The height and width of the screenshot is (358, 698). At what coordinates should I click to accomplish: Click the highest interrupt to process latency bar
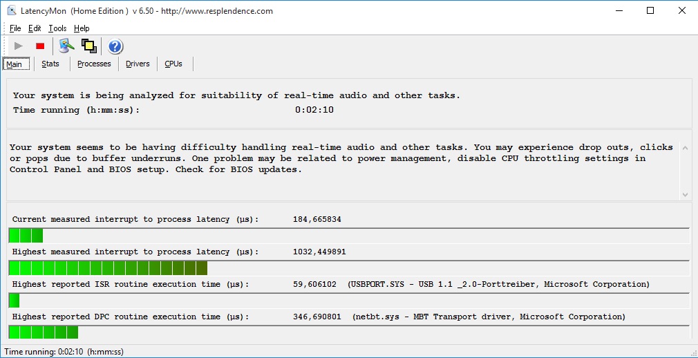(349, 268)
